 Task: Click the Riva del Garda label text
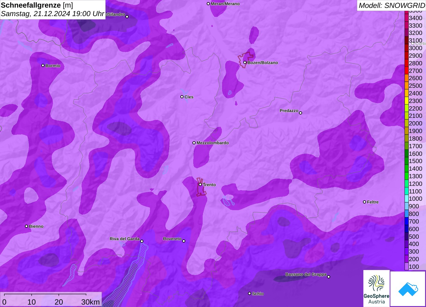tap(124, 239)
